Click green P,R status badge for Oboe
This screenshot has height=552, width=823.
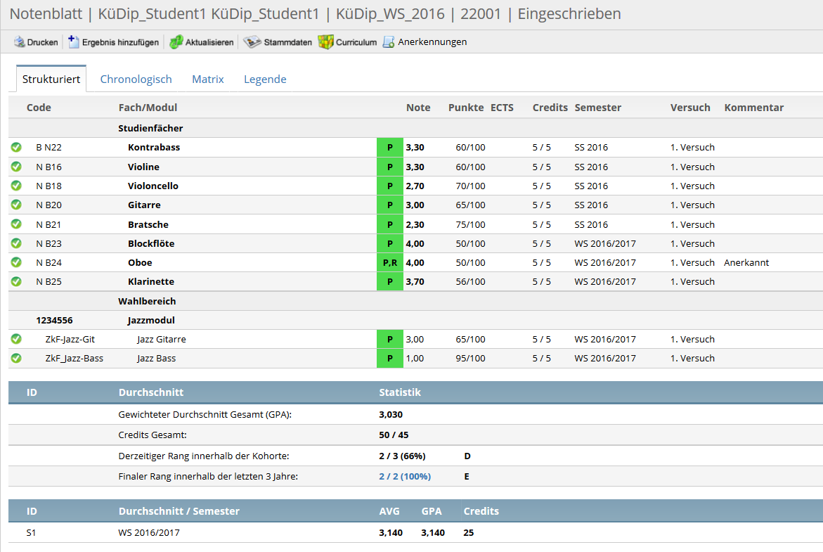click(x=390, y=262)
